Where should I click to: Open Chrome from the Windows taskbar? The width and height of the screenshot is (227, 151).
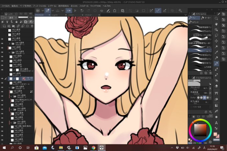pyautogui.click(x=93, y=148)
